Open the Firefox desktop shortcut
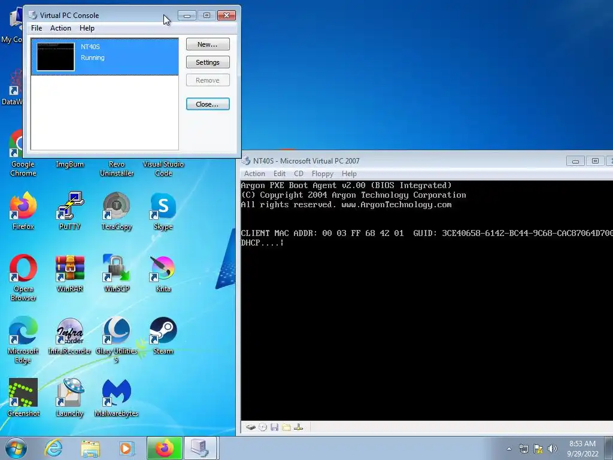The width and height of the screenshot is (613, 460). [23, 210]
